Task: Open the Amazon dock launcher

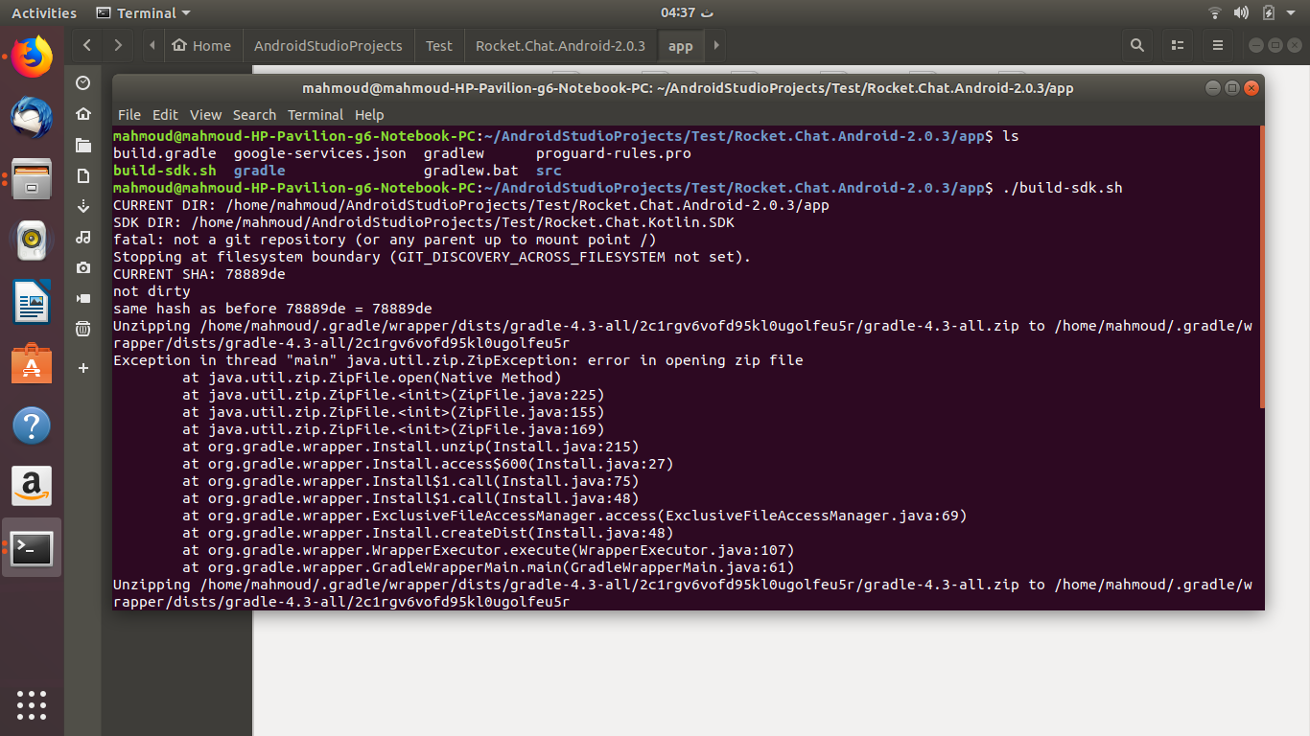Action: 32,487
